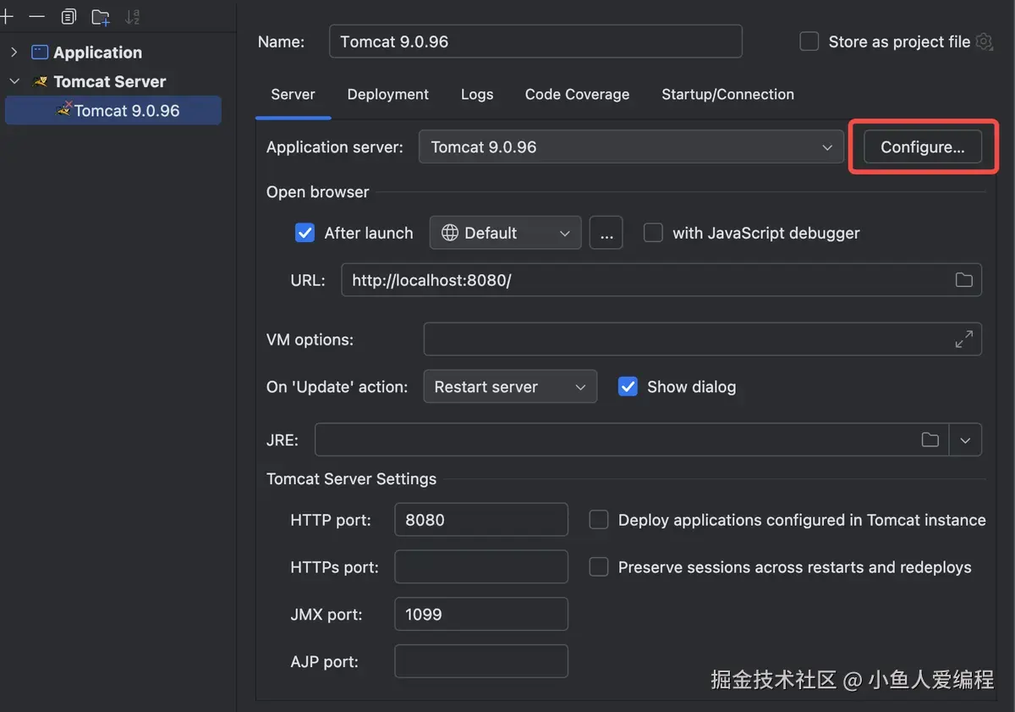This screenshot has width=1015, height=712.
Task: Expand the Application tree node
Action: [x=14, y=52]
